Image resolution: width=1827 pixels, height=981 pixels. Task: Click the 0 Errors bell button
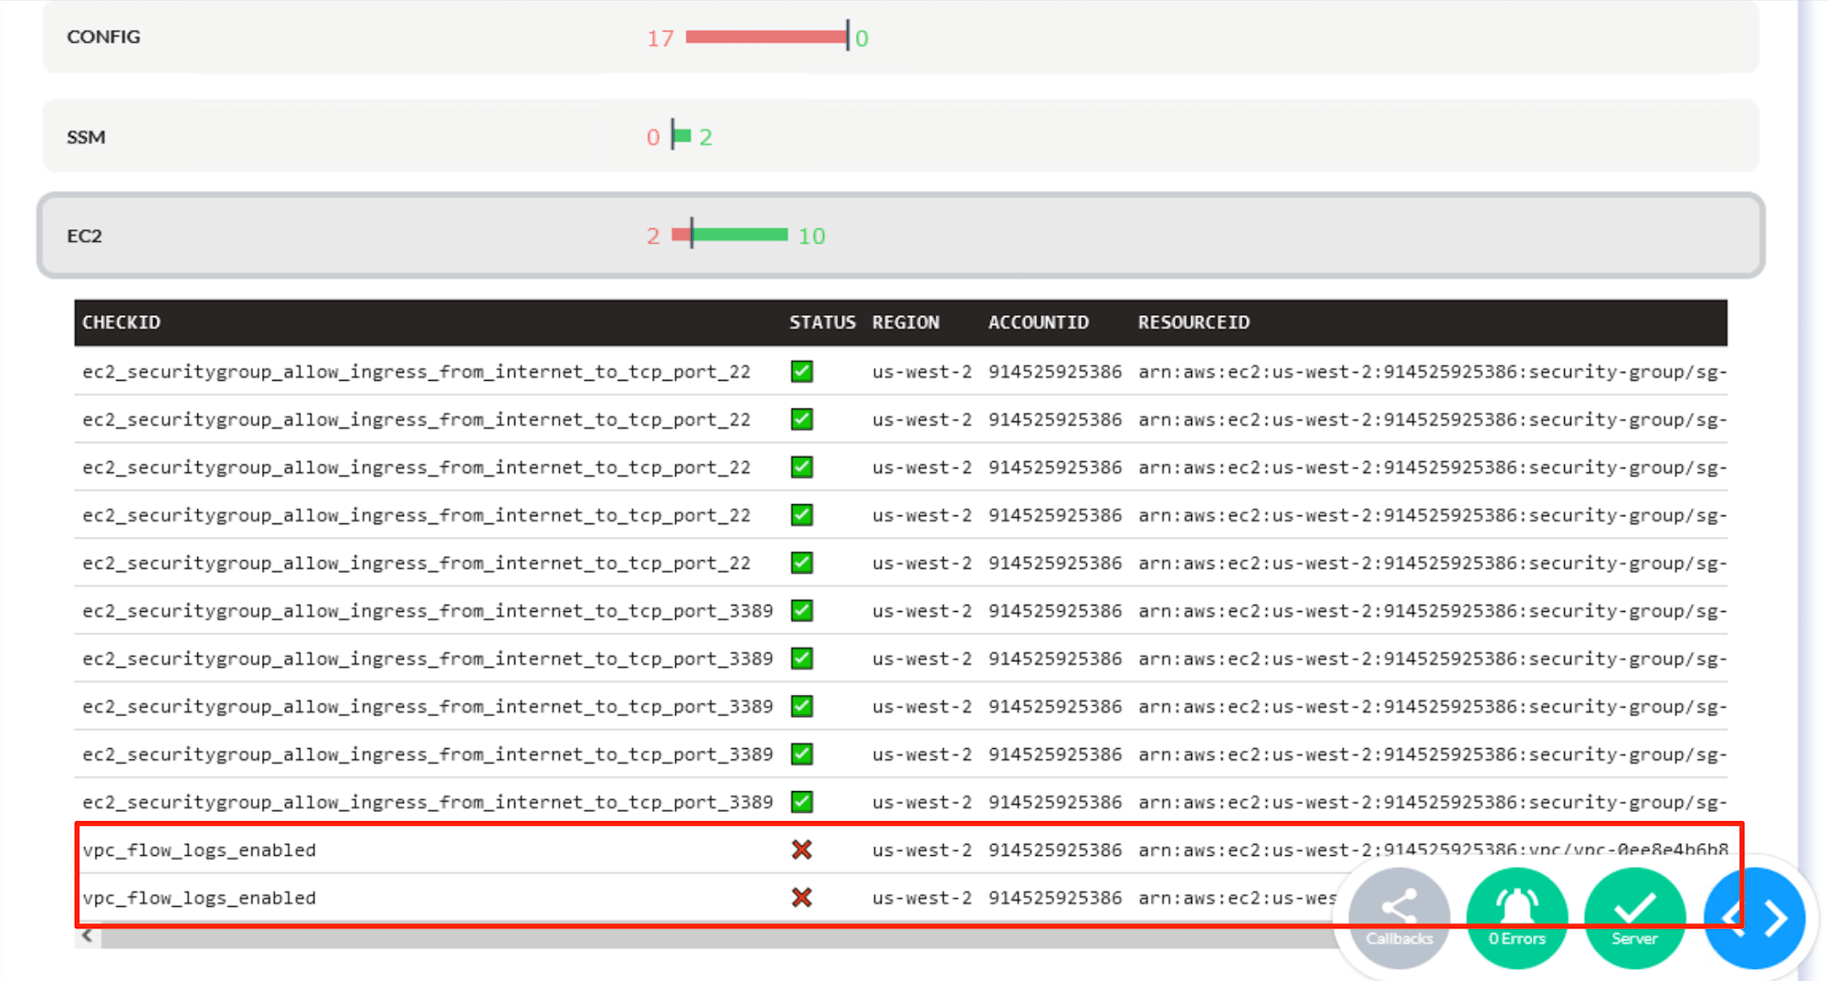click(1516, 918)
